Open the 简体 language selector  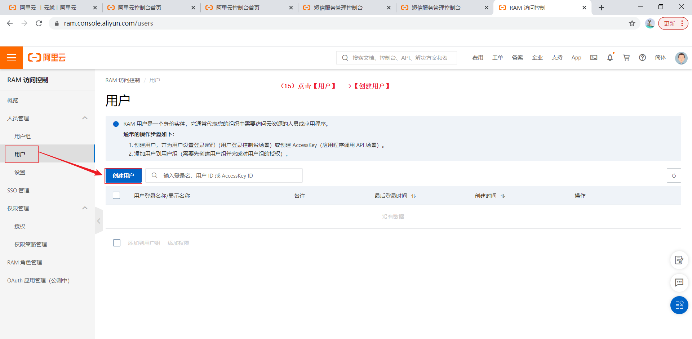pyautogui.click(x=660, y=58)
